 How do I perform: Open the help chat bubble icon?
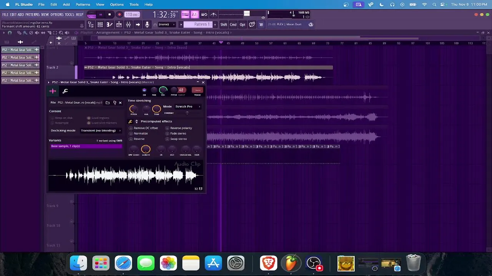point(252,25)
